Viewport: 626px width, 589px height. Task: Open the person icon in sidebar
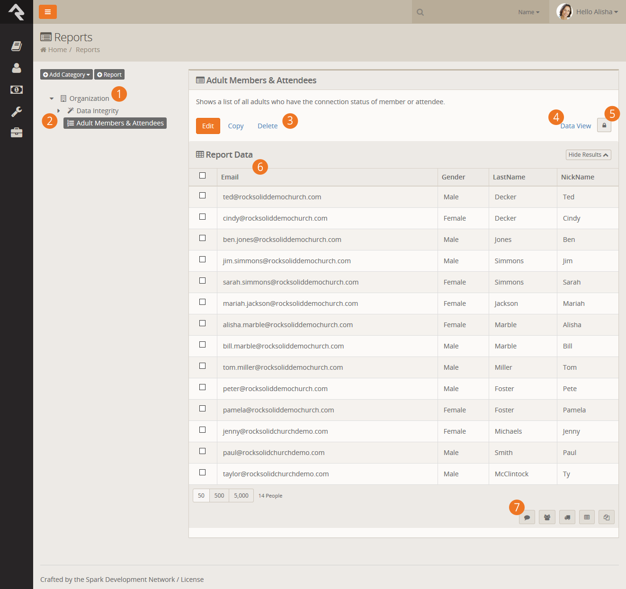(x=17, y=68)
